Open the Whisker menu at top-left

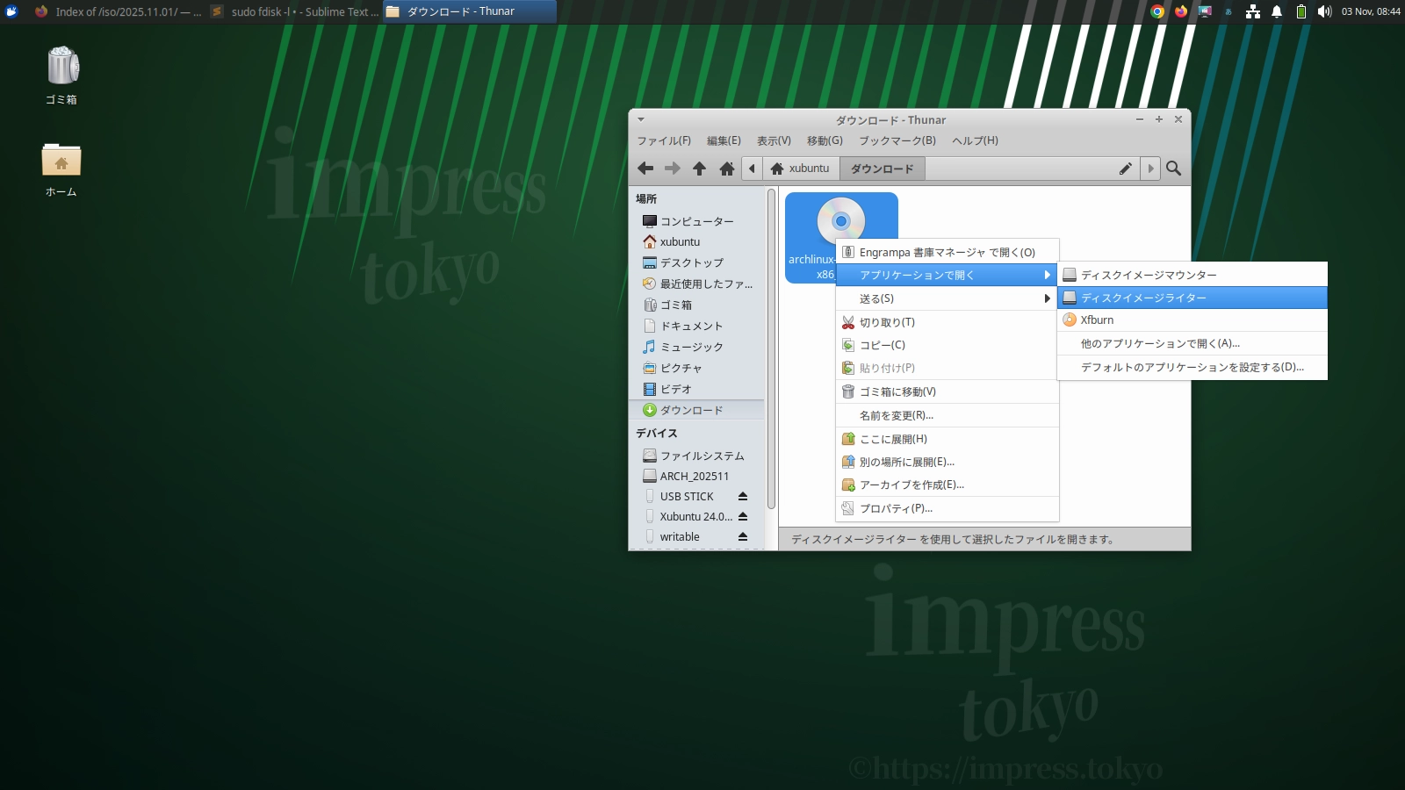point(11,11)
